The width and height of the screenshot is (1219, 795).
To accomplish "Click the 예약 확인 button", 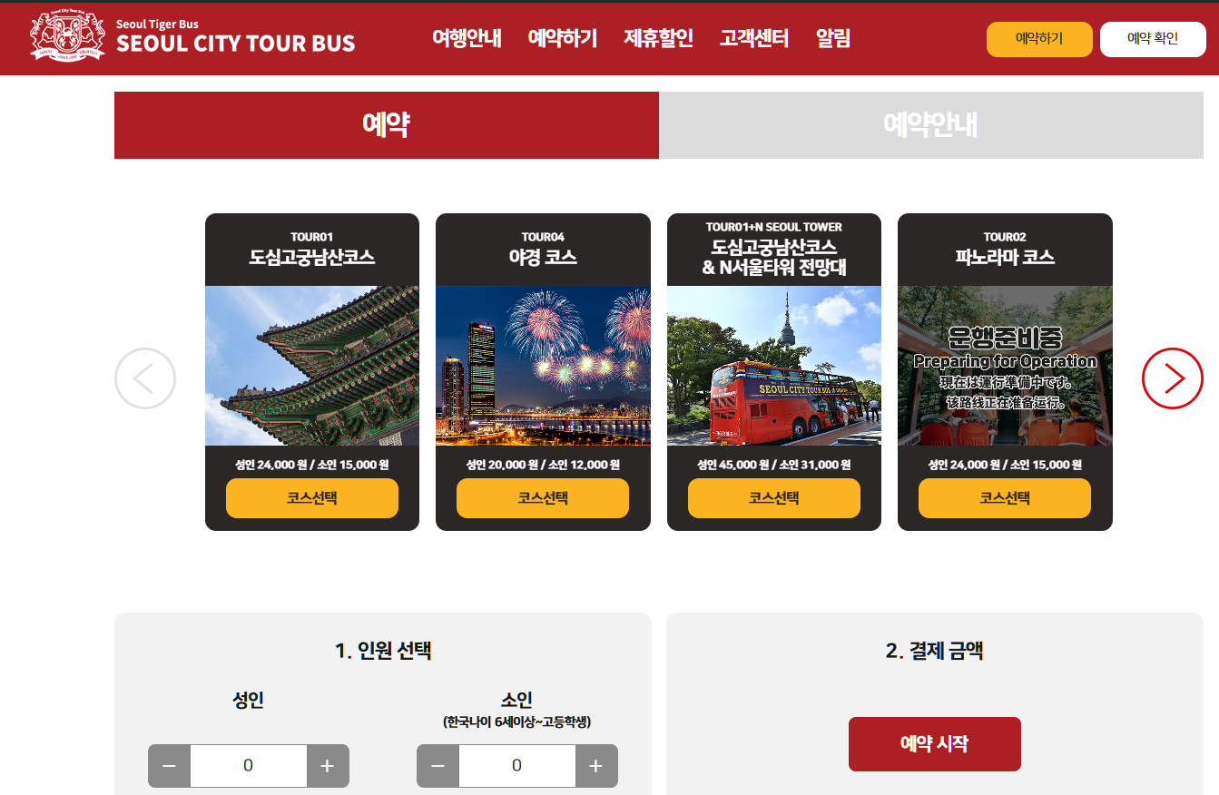I will [1153, 39].
